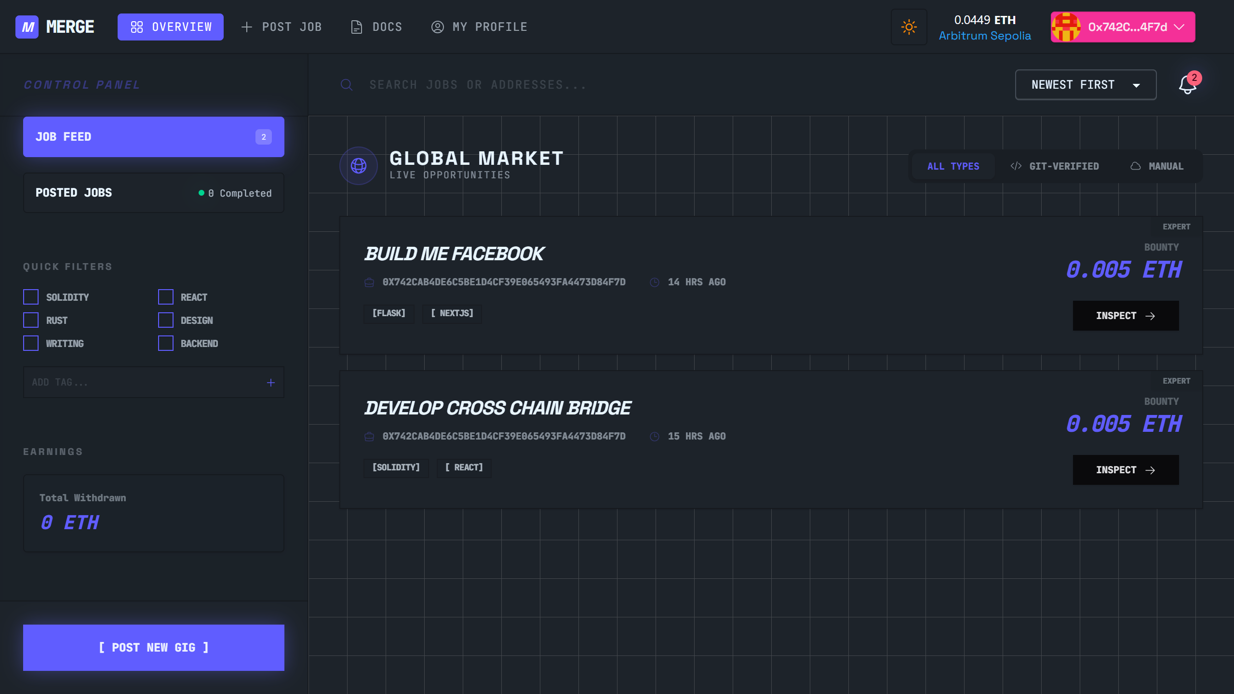Click Build Me Facebook's poster address briefcase icon
The image size is (1234, 694).
pyautogui.click(x=369, y=282)
